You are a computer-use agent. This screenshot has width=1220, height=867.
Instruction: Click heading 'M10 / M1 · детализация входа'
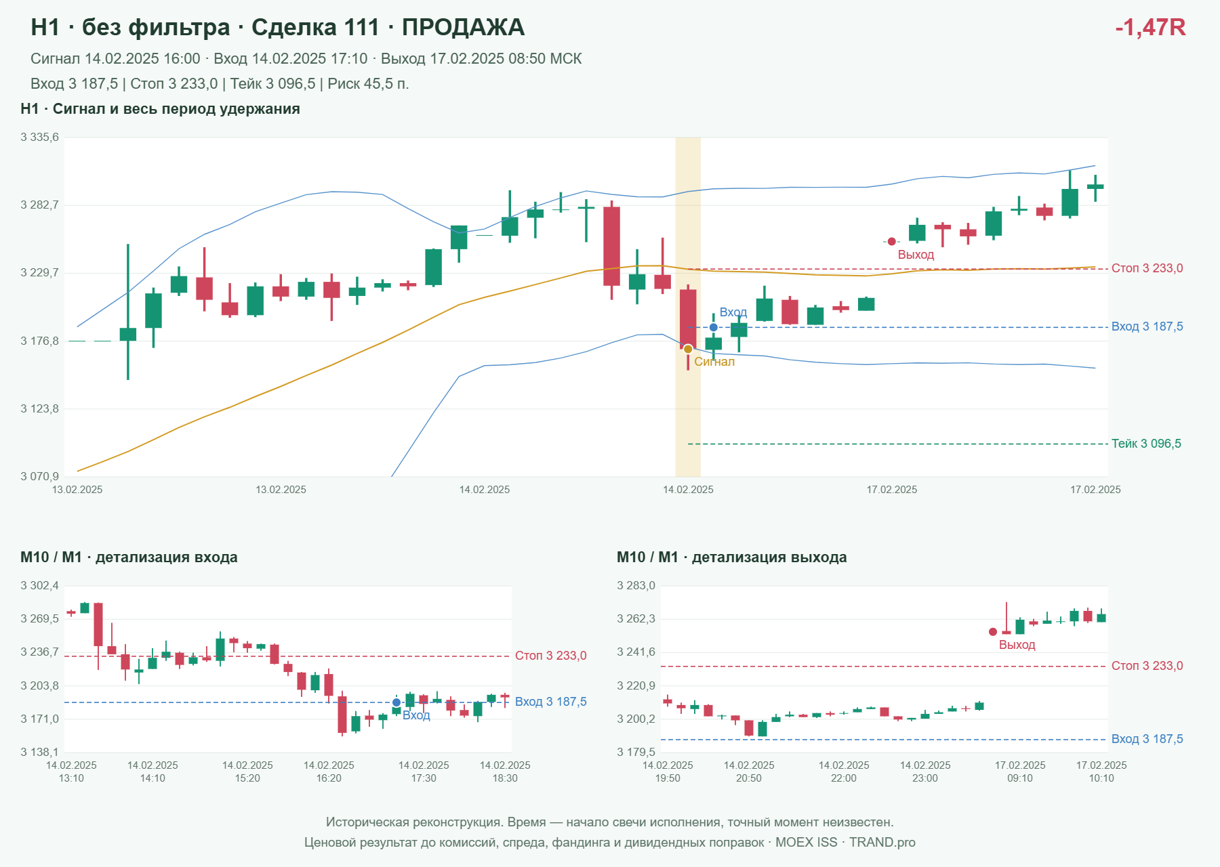pyautogui.click(x=129, y=557)
